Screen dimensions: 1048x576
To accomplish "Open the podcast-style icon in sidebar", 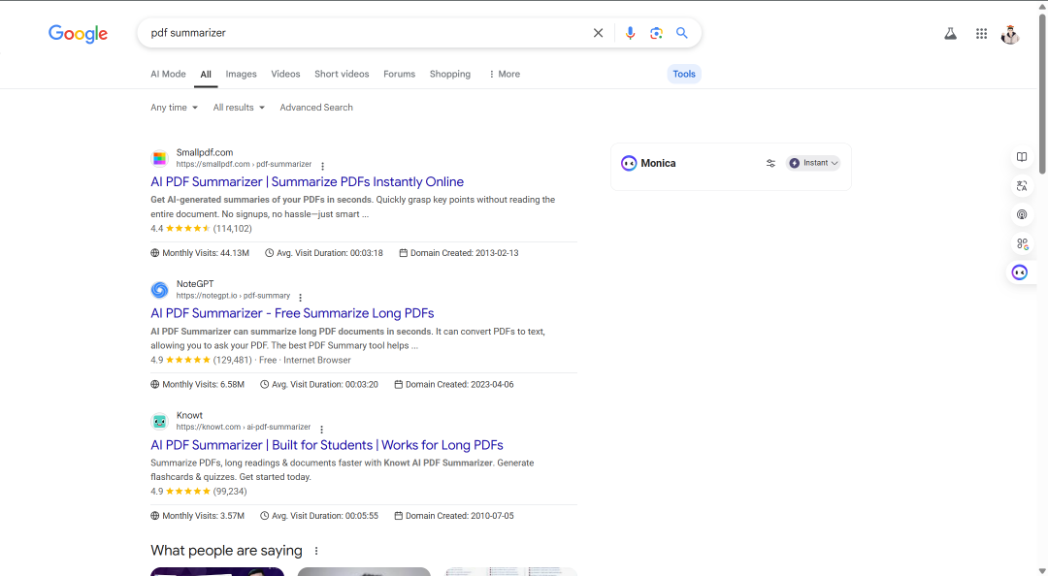I will (1022, 214).
